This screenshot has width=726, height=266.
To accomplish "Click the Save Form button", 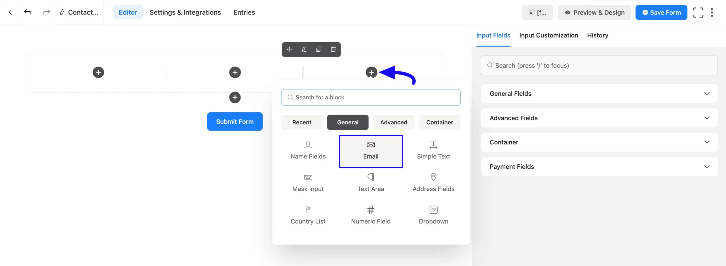I will pyautogui.click(x=661, y=12).
